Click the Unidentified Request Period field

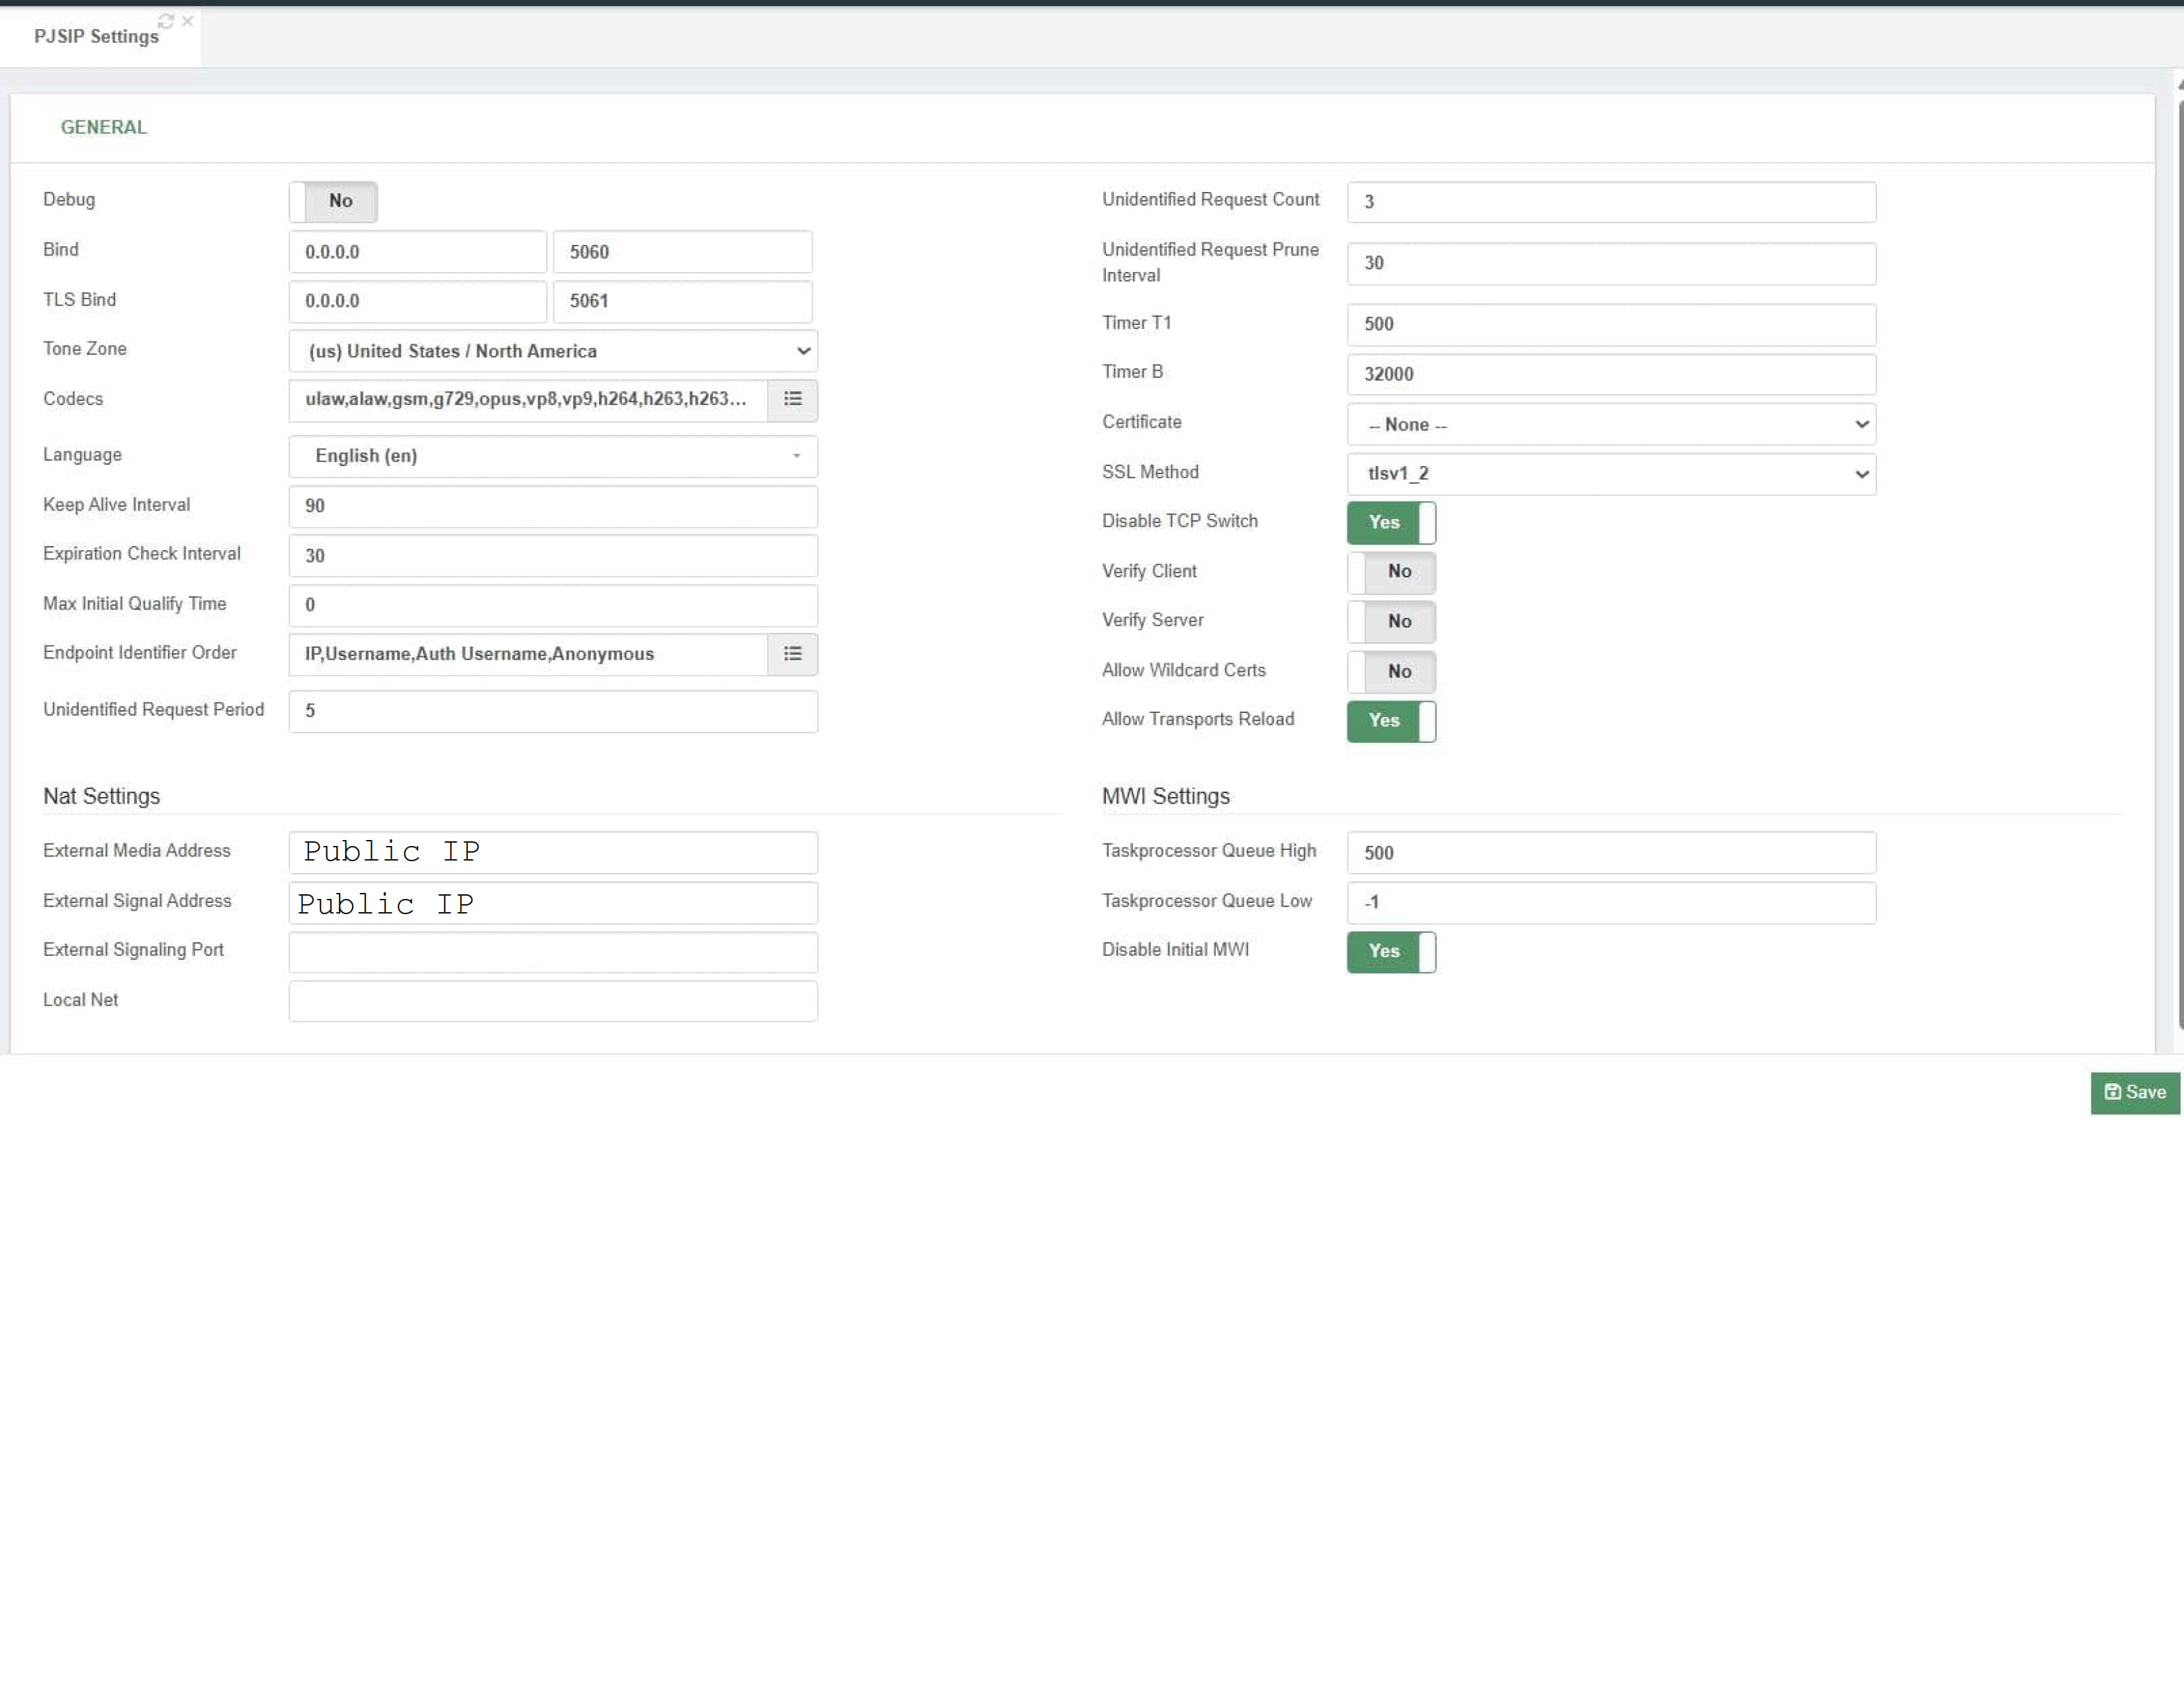(553, 711)
